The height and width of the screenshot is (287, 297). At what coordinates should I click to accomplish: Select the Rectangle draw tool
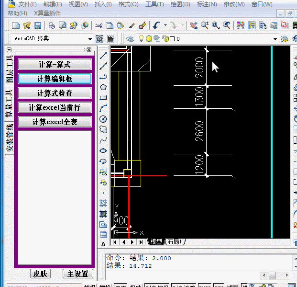[103, 98]
